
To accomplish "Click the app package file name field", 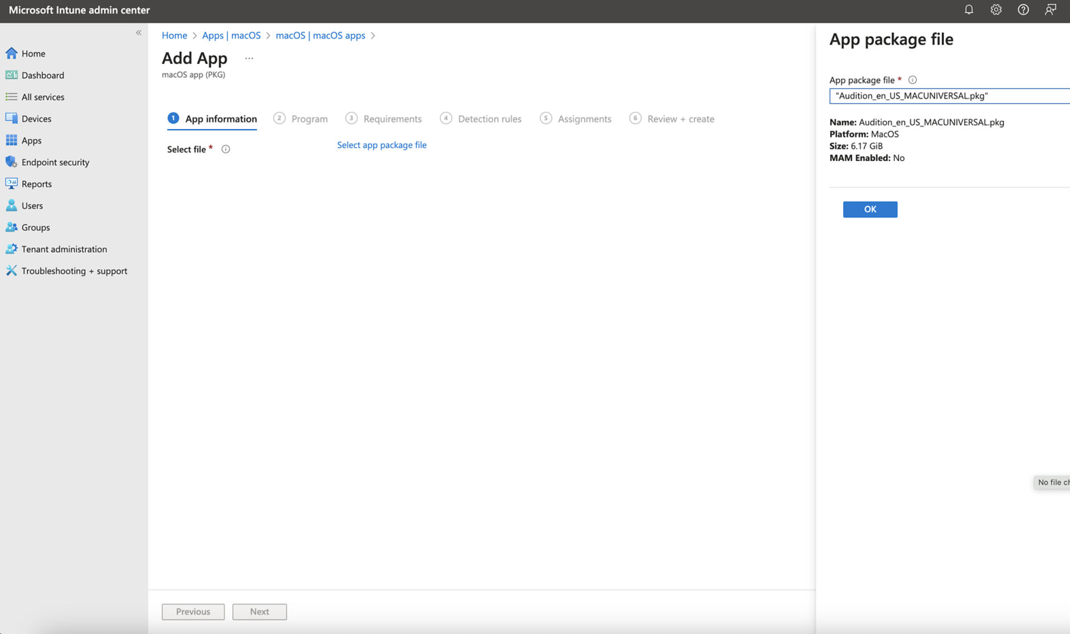I will 947,96.
